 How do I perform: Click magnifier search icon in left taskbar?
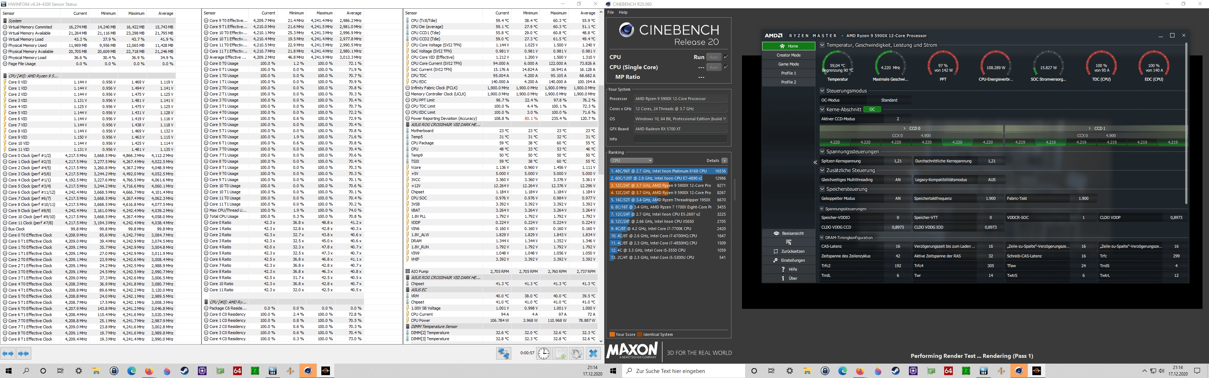tap(26, 371)
